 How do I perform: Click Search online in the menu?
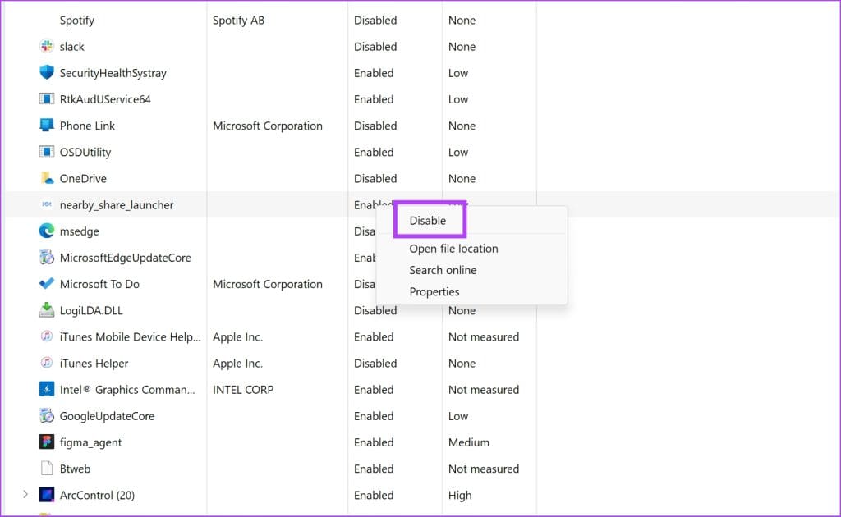443,269
